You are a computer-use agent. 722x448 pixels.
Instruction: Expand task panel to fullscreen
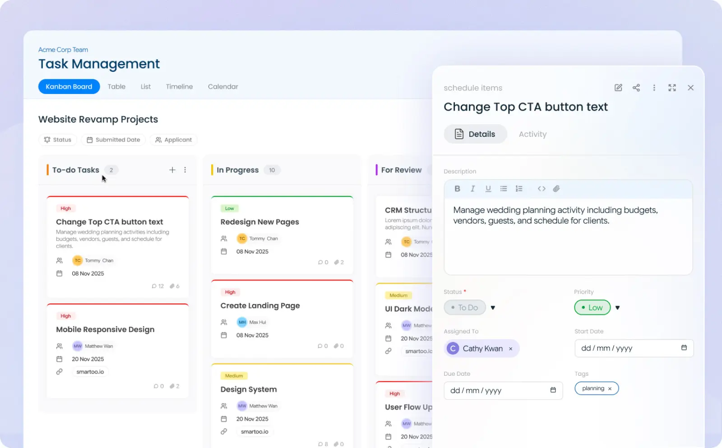pos(672,88)
